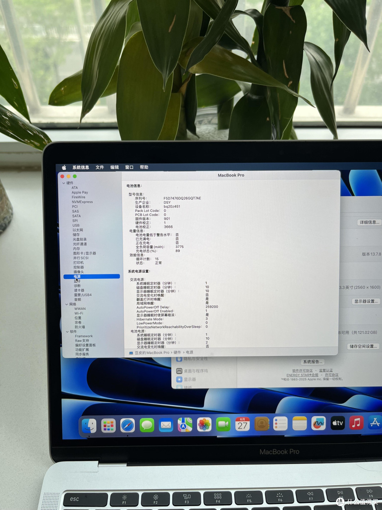
Task: Select Framework under 软件
Action: coord(84,336)
